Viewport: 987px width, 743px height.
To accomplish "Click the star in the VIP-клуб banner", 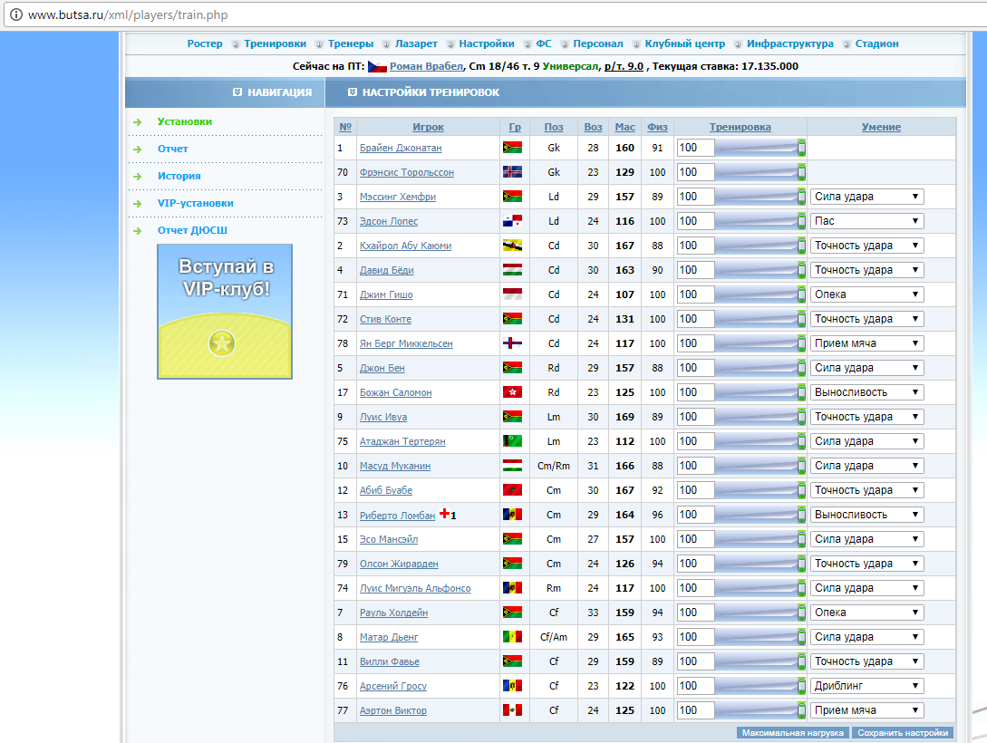I will [222, 343].
